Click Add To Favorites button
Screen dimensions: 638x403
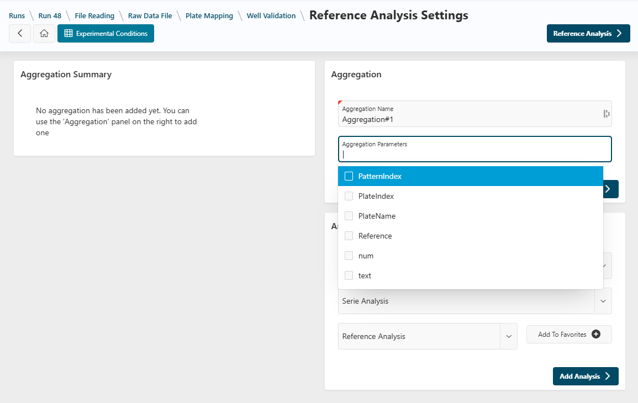click(569, 335)
